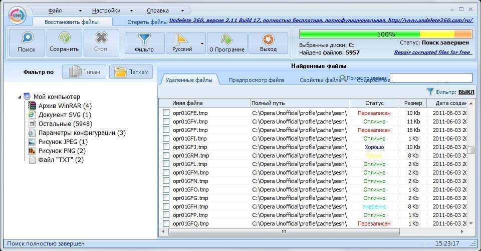Click the Рисунок JPEG picture icon
Screen dimensions: 481x251
point(32,141)
